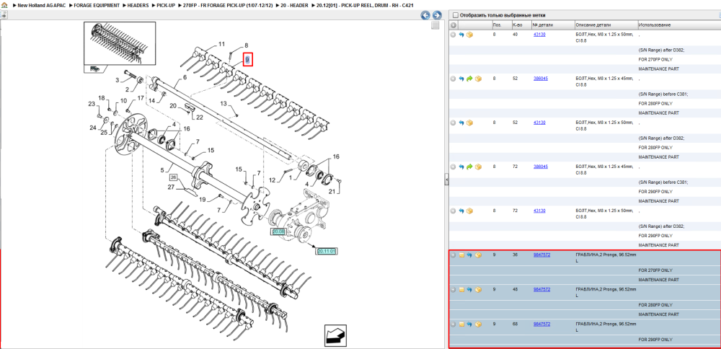Open part number link 9847572 with quantity 36
The height and width of the screenshot is (349, 721).
click(x=541, y=255)
